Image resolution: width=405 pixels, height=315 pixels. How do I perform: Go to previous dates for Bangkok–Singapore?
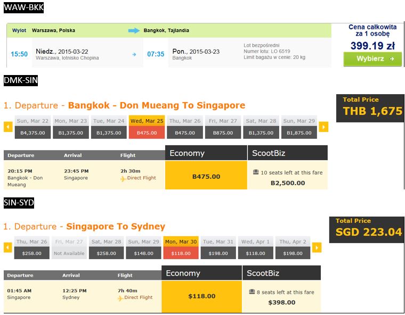[8, 127]
